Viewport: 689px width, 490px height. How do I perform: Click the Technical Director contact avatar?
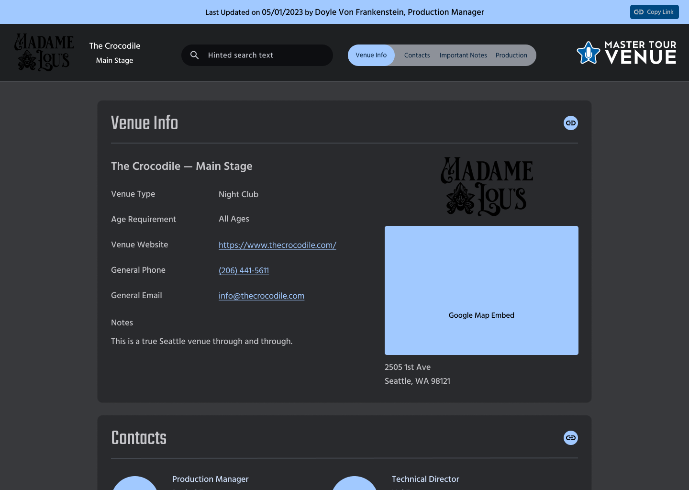pyautogui.click(x=355, y=483)
